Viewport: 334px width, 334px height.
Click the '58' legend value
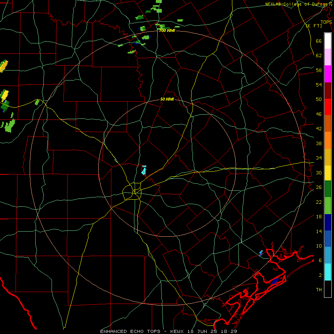(x=319, y=70)
